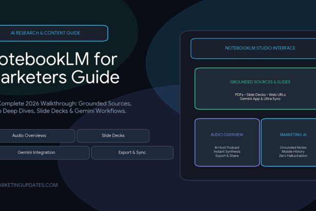Click the MARKETINGUPDATES.COM footer text
The width and height of the screenshot is (316, 211).
[29, 185]
